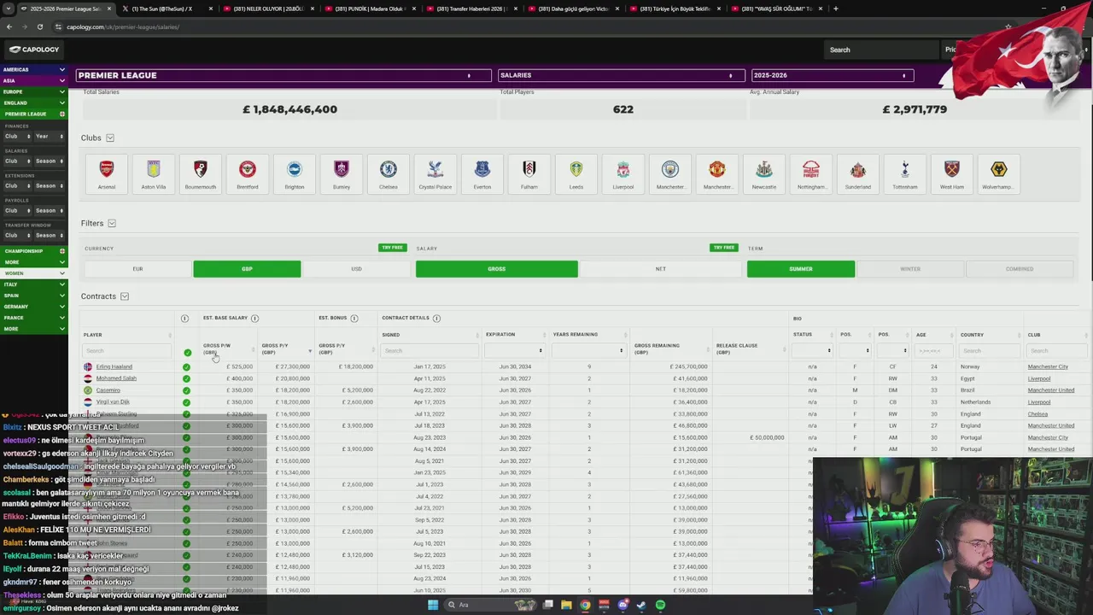Expand Women in sidebar menu
The height and width of the screenshot is (615, 1093).
click(x=33, y=273)
